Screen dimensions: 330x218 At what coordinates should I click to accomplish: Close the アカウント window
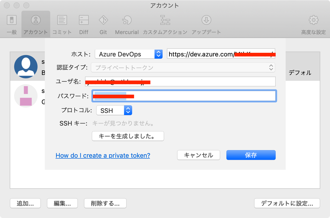click(7, 5)
